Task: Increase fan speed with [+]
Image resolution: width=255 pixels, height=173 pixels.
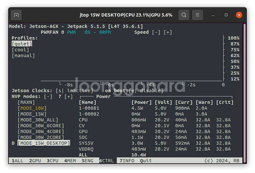Action: (168, 32)
